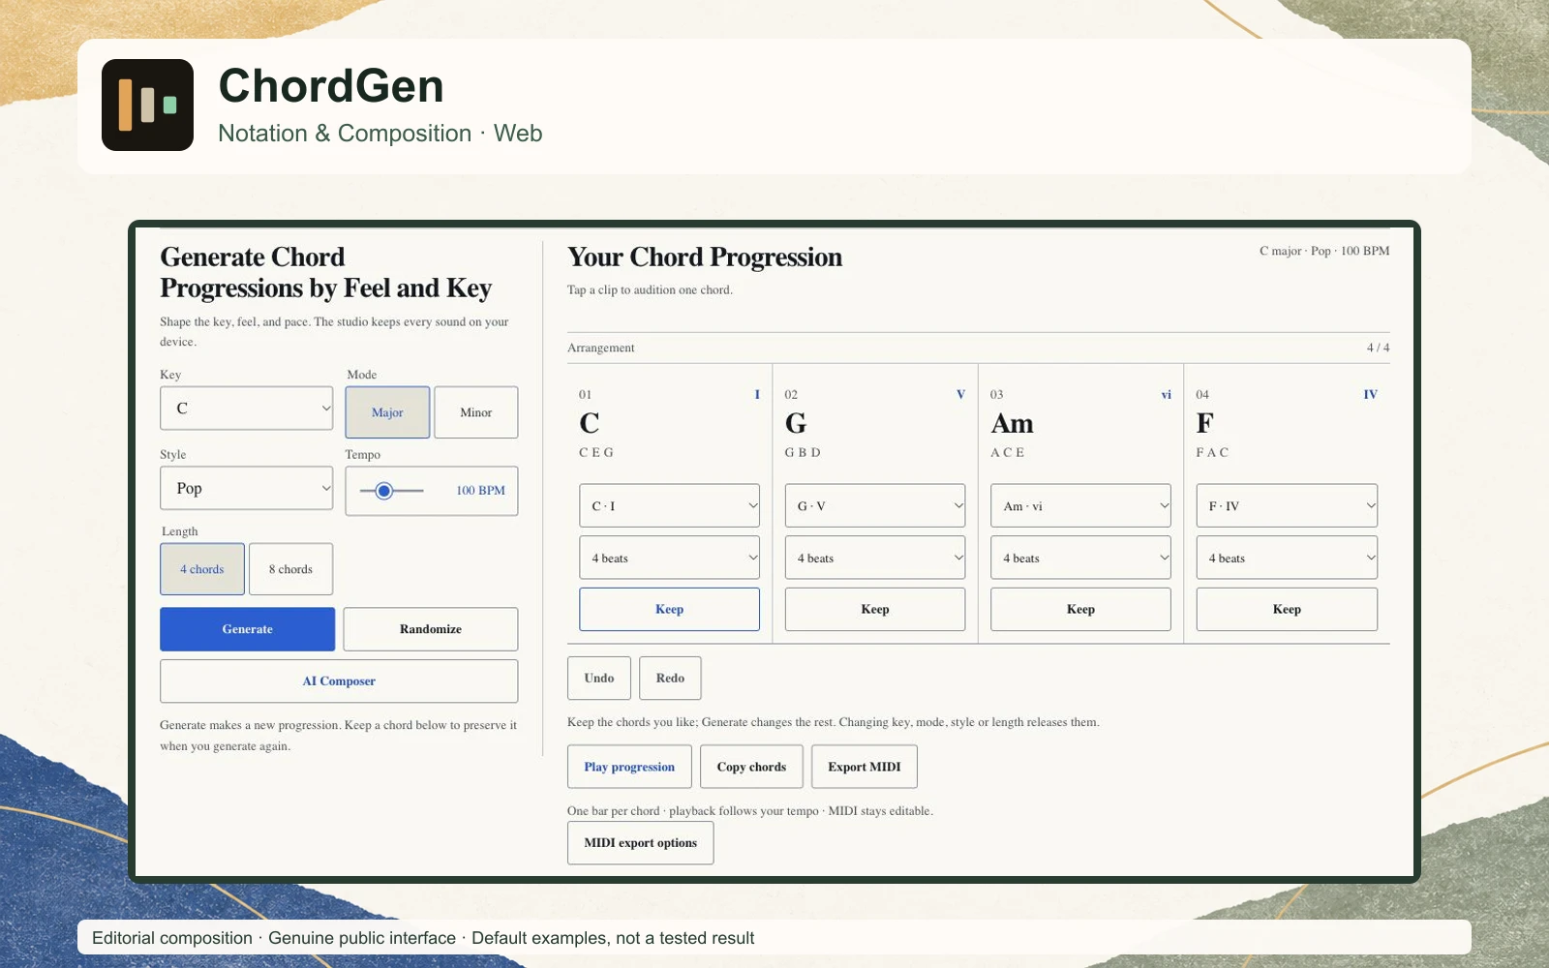The height and width of the screenshot is (968, 1549).
Task: Copy chords to clipboard
Action: point(751,767)
